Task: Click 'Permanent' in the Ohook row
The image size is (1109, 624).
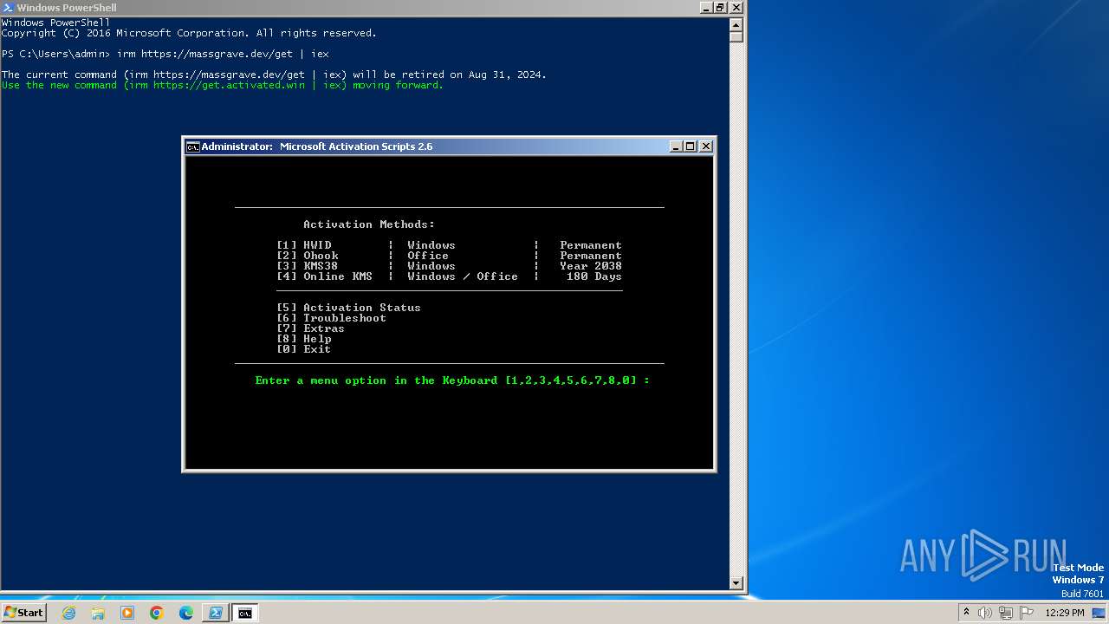Action: pyautogui.click(x=591, y=256)
